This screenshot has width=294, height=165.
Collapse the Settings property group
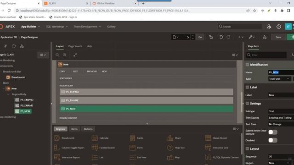(247, 104)
